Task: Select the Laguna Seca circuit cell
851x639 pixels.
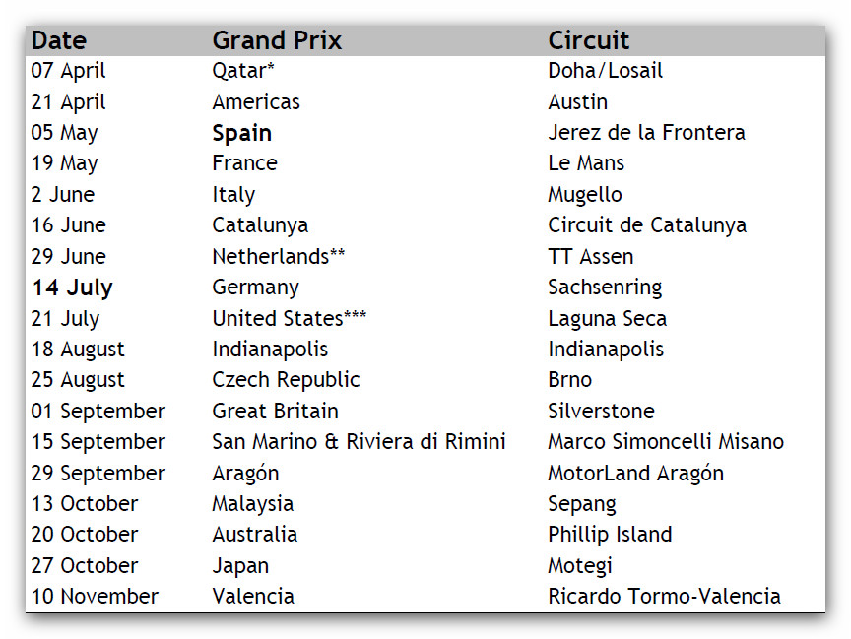Action: pos(607,319)
